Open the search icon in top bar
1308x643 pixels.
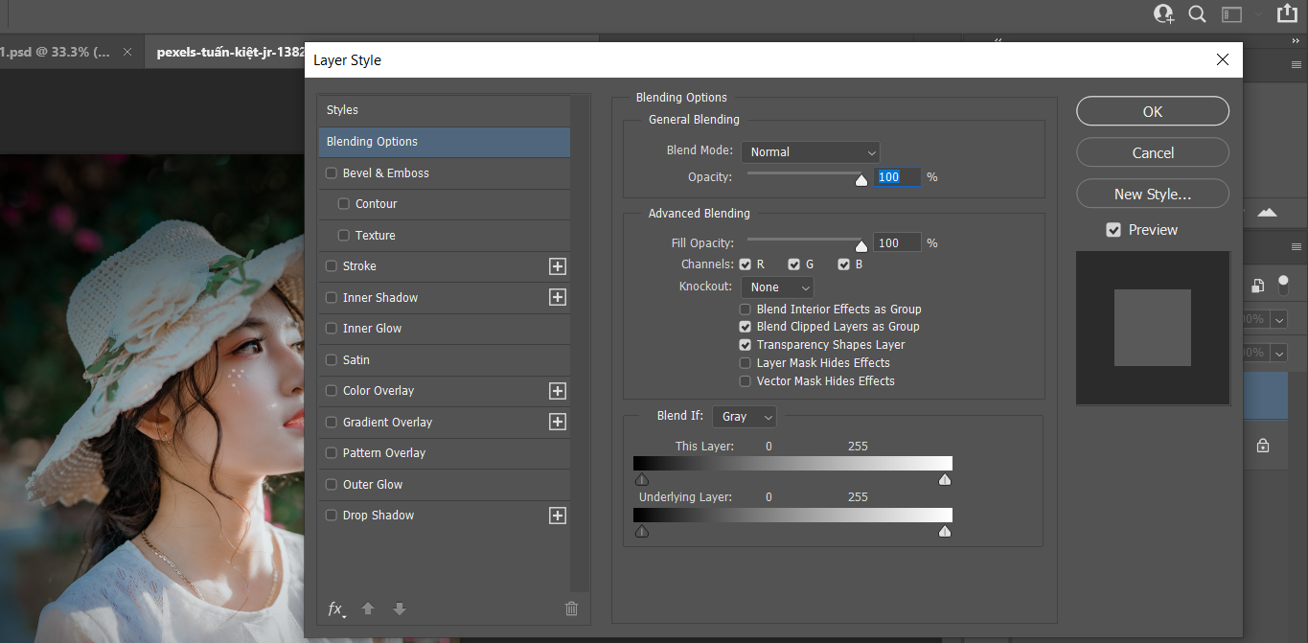(1197, 13)
